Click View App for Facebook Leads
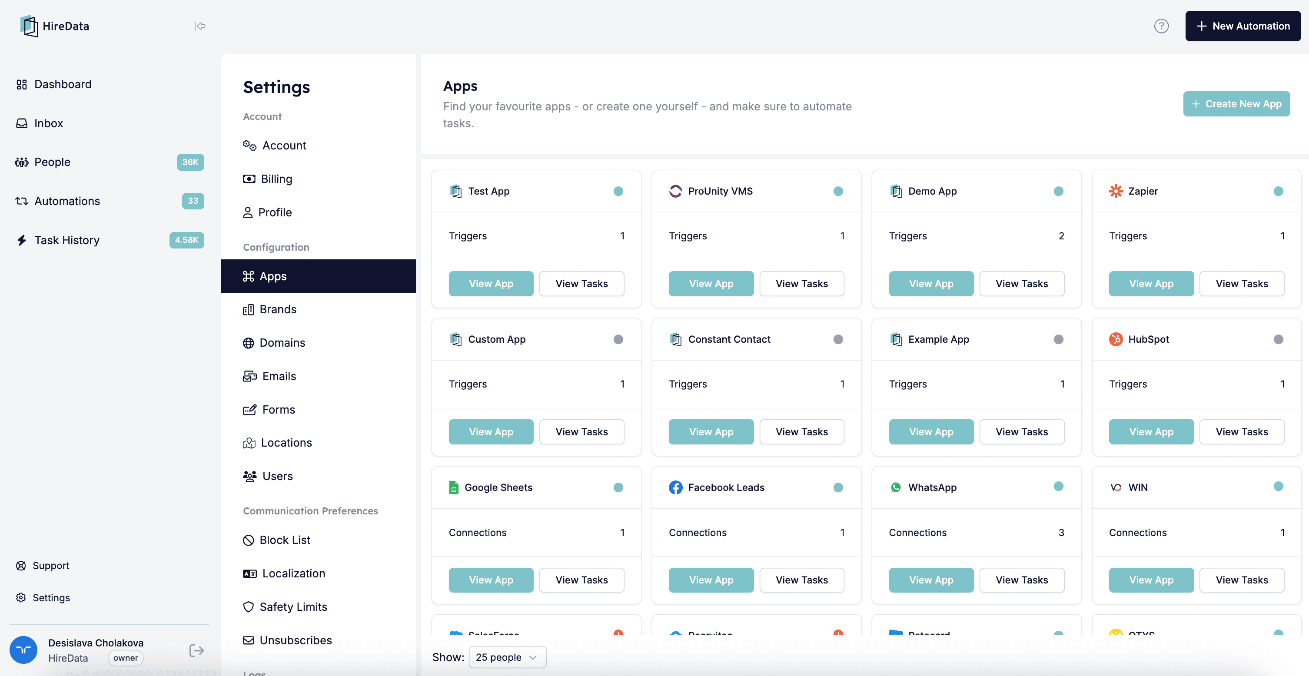 711,580
